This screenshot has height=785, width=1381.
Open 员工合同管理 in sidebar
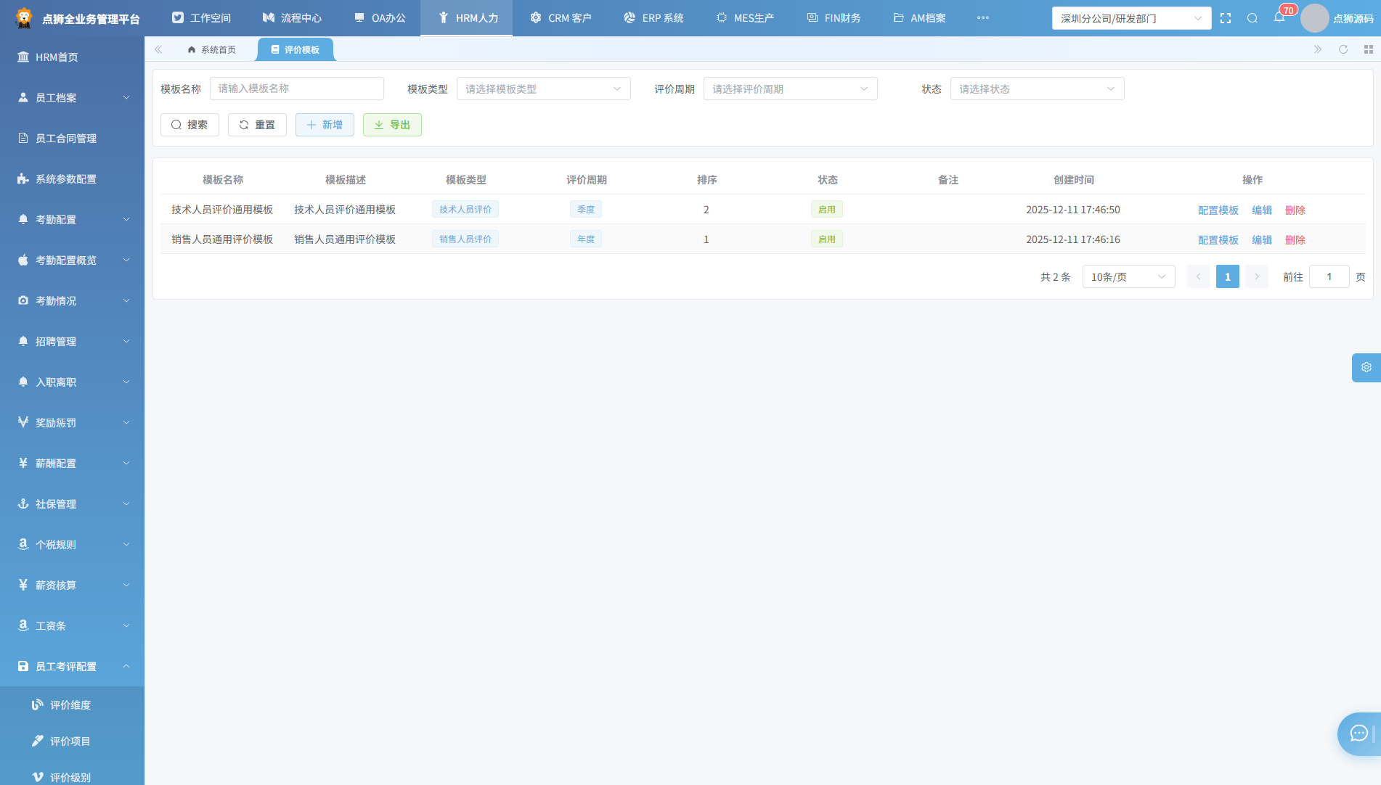[72, 138]
